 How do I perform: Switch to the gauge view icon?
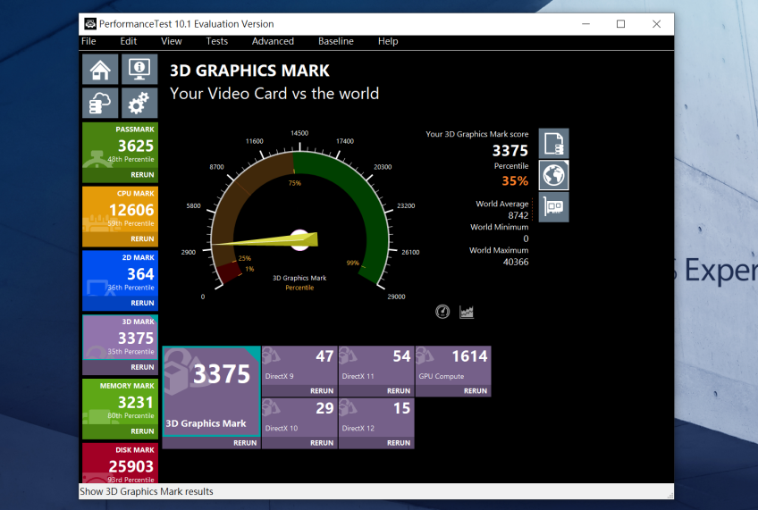442,312
